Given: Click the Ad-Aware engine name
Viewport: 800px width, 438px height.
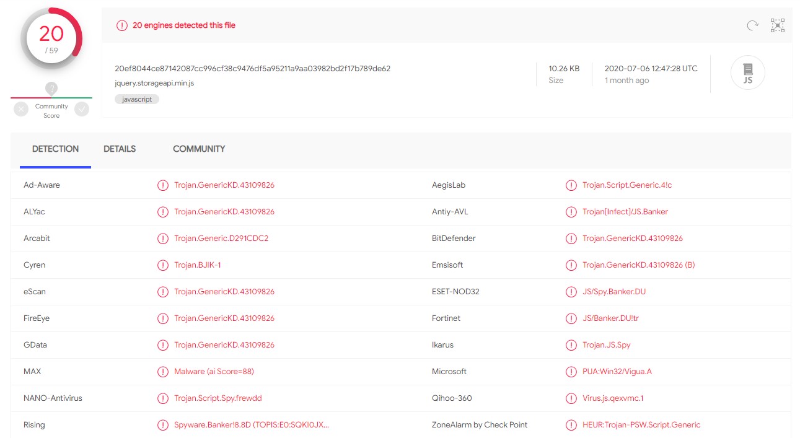Looking at the screenshot, I should click(x=42, y=185).
